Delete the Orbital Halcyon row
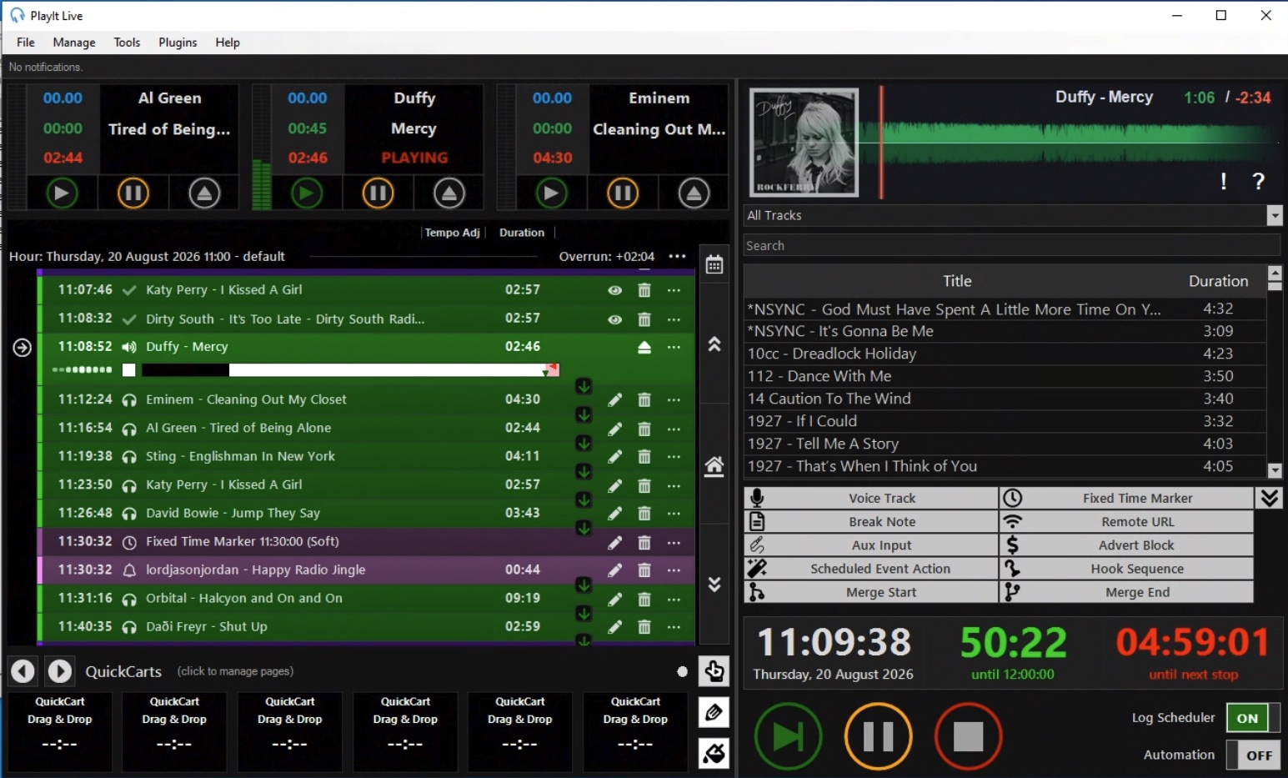The image size is (1288, 778). tap(644, 600)
